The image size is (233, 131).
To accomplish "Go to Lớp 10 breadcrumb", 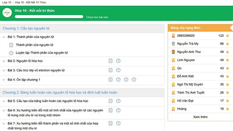I will tap(7, 2).
